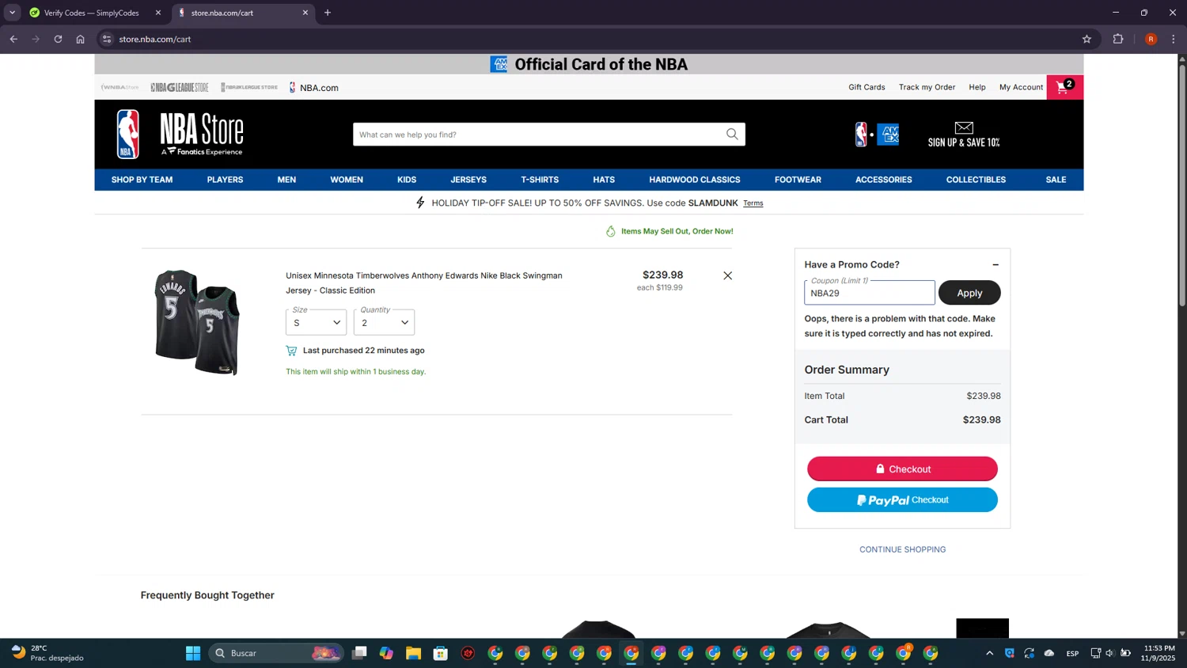The height and width of the screenshot is (668, 1187).
Task: Close the store.nba.com/cart tab
Action: (x=305, y=13)
